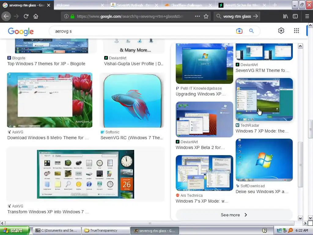Open Download Windows 8 Metro Theme link
The image size is (313, 235).
[48, 138]
